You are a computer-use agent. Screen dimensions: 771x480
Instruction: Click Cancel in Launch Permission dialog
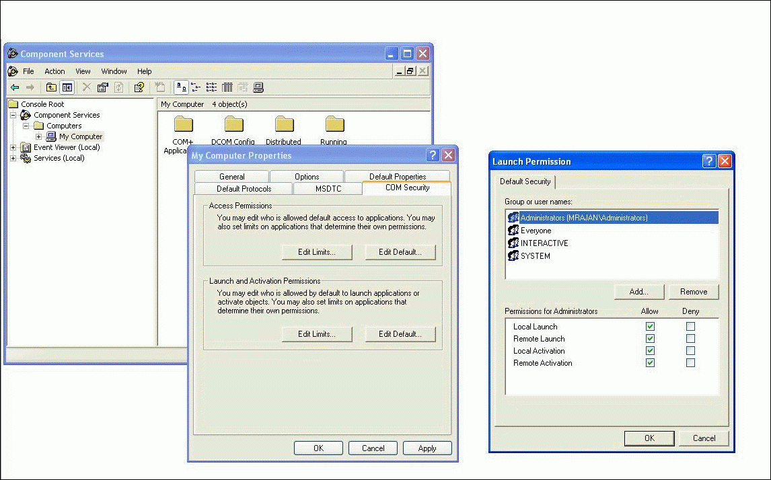tap(704, 438)
